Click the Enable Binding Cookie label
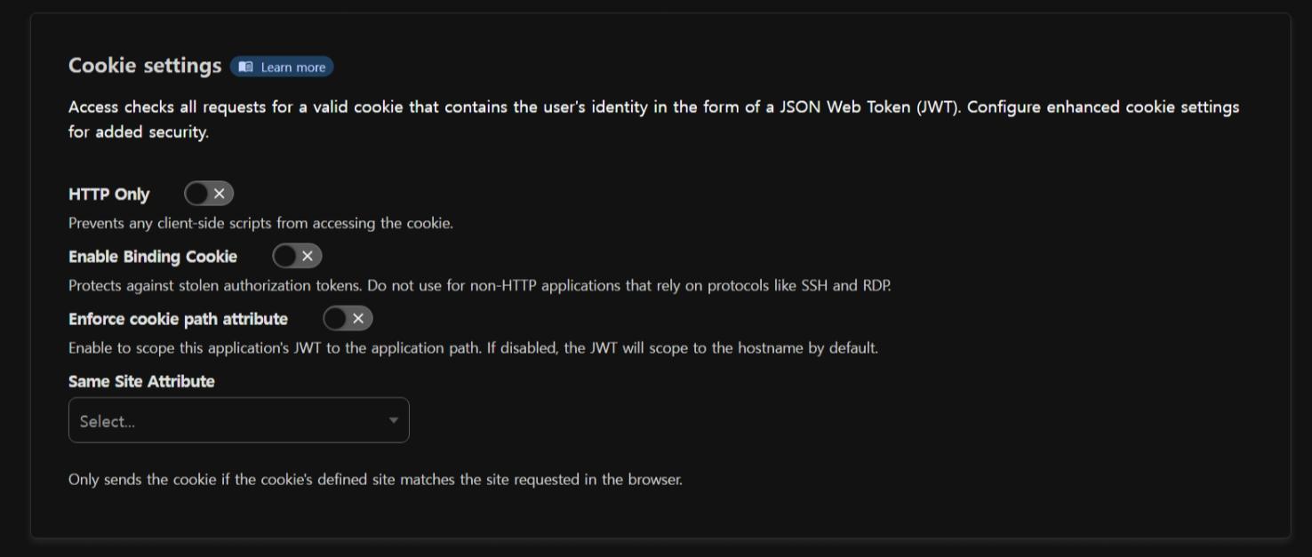The width and height of the screenshot is (1312, 557). pyautogui.click(x=153, y=257)
